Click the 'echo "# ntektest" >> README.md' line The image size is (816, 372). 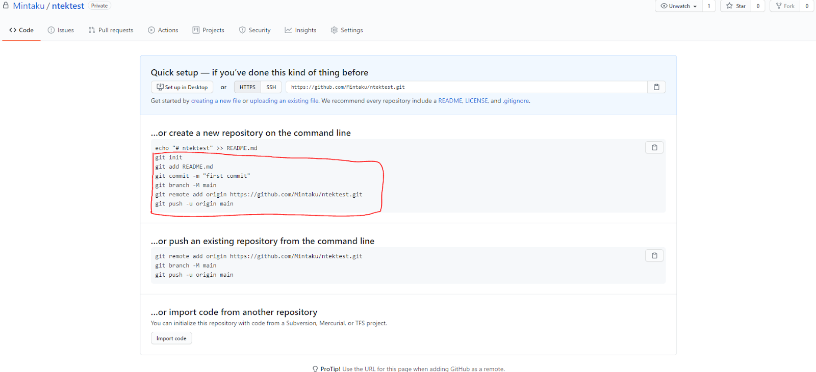(206, 148)
